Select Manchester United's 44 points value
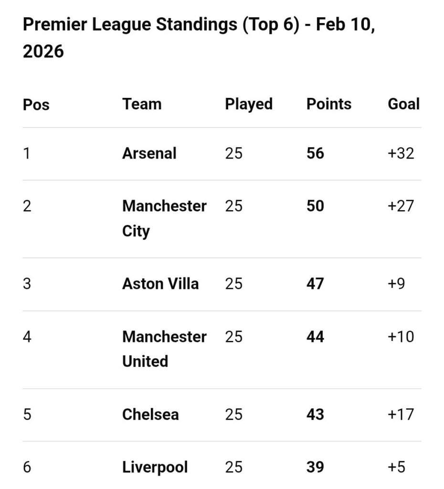Image resolution: width=444 pixels, height=489 pixels. point(315,337)
